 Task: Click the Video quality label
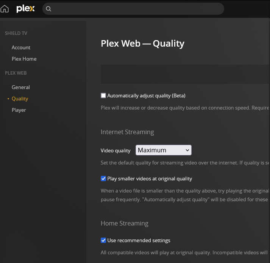pos(115,150)
